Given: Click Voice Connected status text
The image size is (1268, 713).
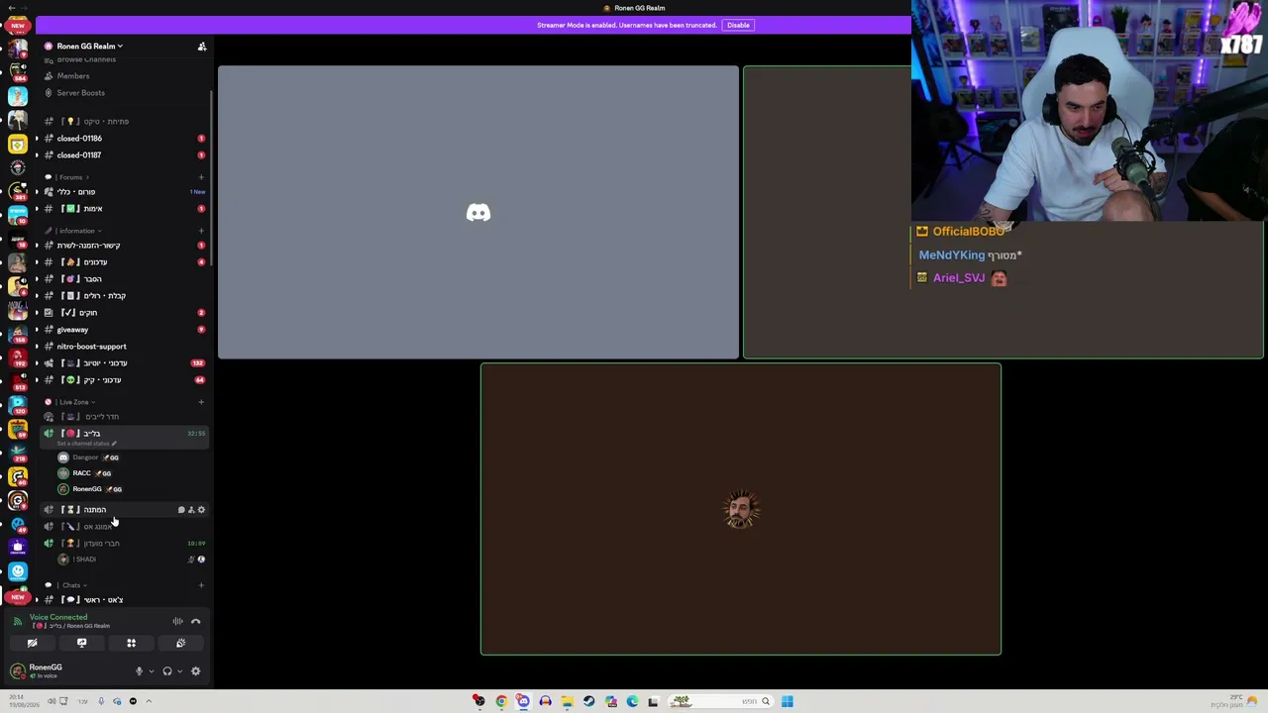Looking at the screenshot, I should pyautogui.click(x=58, y=617).
